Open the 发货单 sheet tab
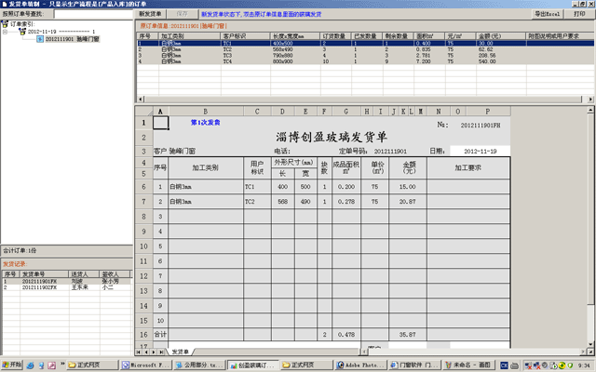The height and width of the screenshot is (372, 596). (180, 352)
